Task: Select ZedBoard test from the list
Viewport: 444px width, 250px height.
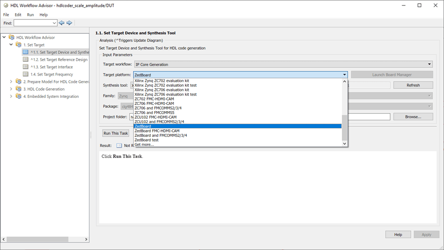Action: tap(238, 140)
